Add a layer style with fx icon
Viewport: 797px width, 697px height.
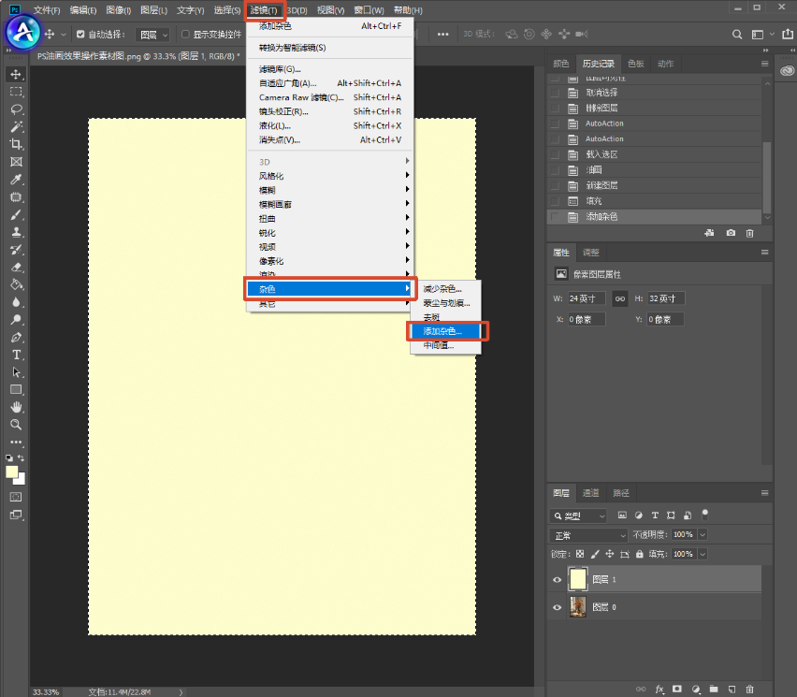pyautogui.click(x=659, y=689)
